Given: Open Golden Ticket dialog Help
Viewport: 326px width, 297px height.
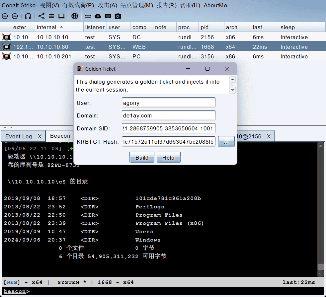Looking at the screenshot, I should [168, 157].
